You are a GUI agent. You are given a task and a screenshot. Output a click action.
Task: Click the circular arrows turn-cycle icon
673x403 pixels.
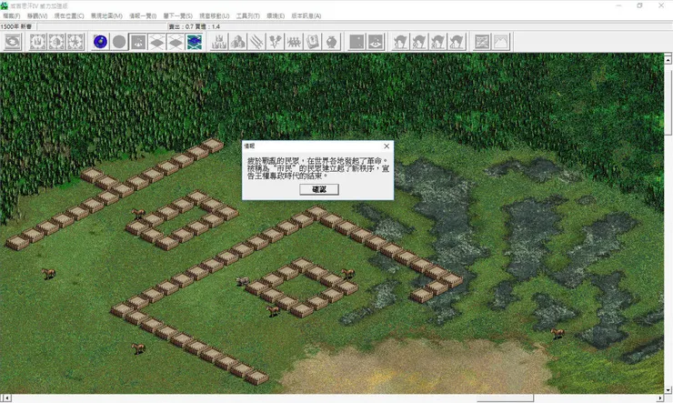click(13, 42)
